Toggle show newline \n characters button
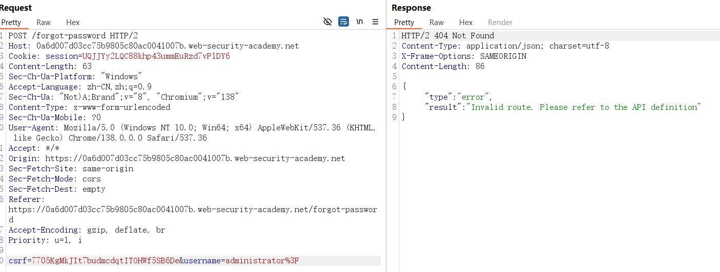 [x=360, y=21]
